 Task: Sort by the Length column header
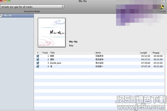(146, 53)
